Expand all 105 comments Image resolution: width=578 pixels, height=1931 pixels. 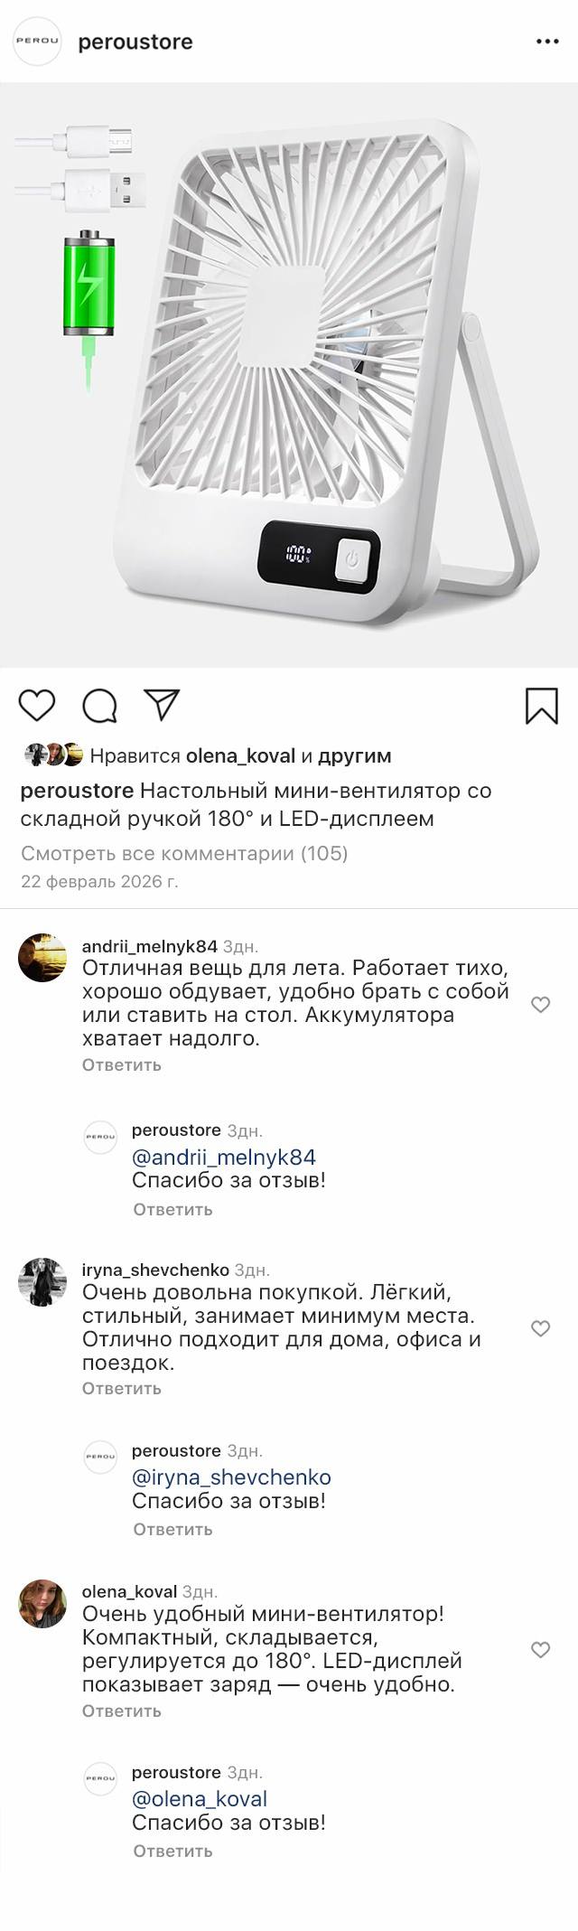pyautogui.click(x=184, y=853)
